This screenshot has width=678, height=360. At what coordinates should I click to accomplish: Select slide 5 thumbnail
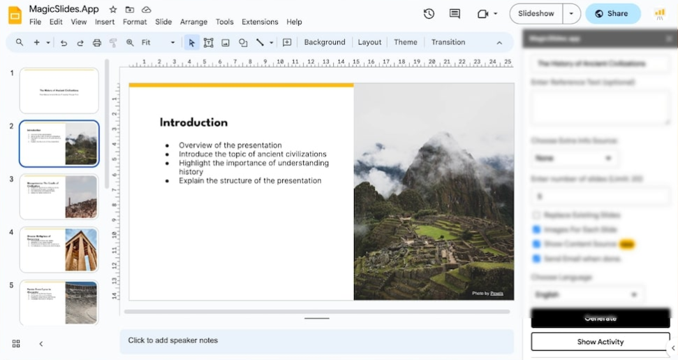pyautogui.click(x=59, y=303)
